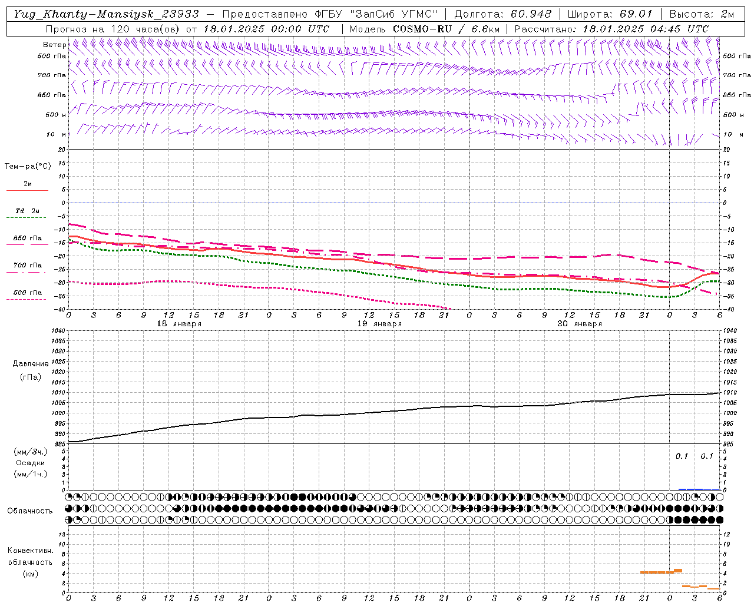Click the Прогноз на 120 часа(ов) text
Image resolution: width=754 pixels, height=603 pixels.
point(114,29)
